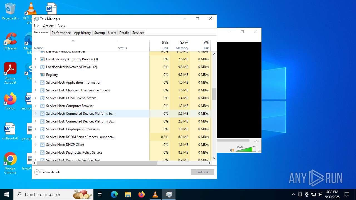Sort processes by Memory column
Image resolution: width=356 pixels, height=200 pixels.
(x=180, y=46)
